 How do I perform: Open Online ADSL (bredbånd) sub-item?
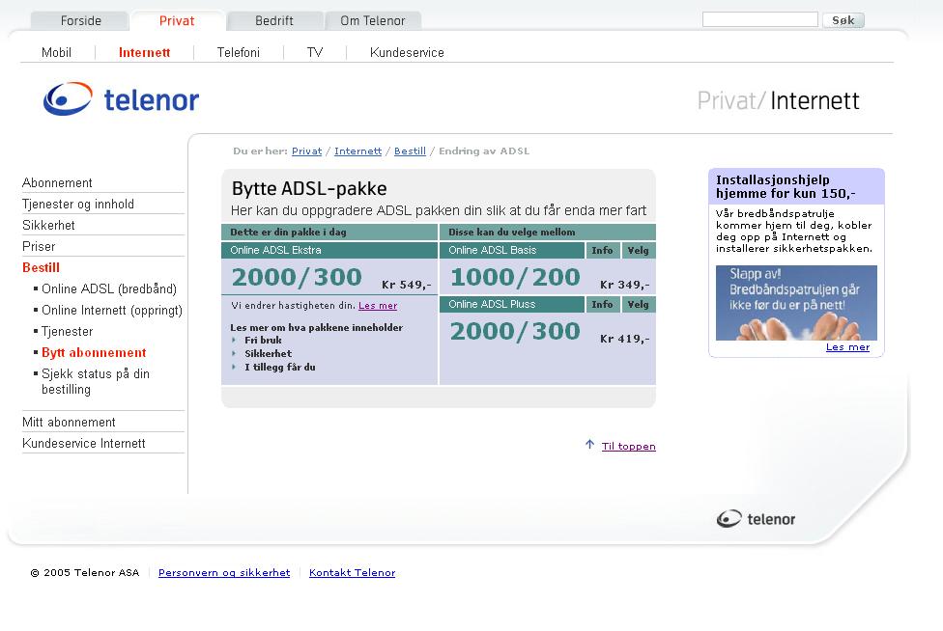109,288
